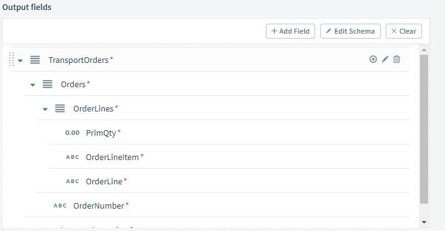
Task: Select the PrimQty field row
Action: [x=229, y=133]
